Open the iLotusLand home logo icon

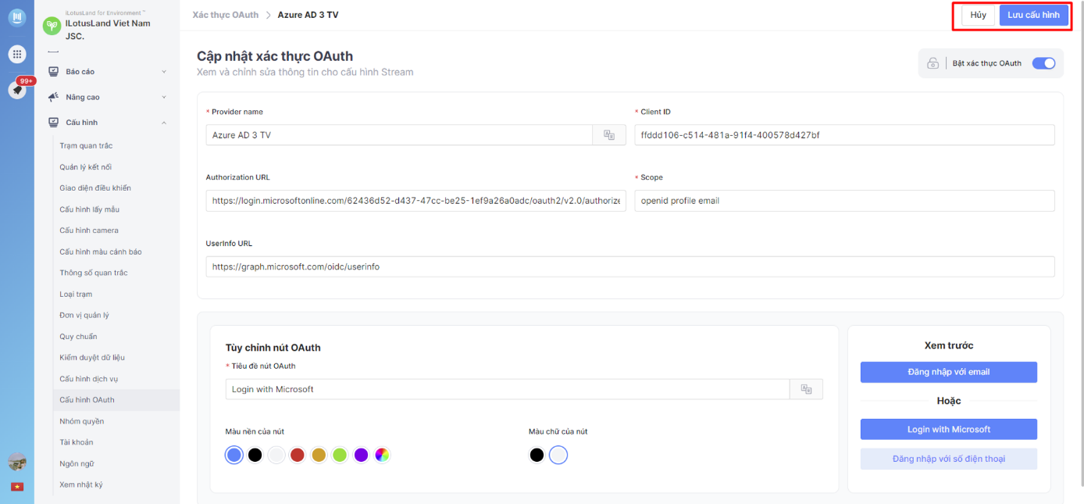tap(16, 16)
